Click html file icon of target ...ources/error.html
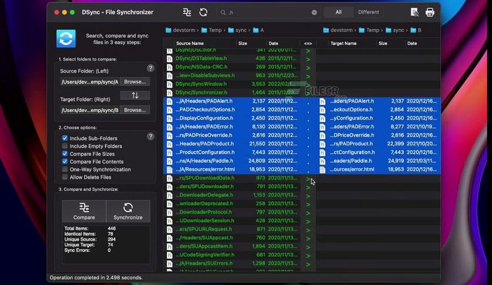This screenshot has height=285, width=492. (x=323, y=170)
